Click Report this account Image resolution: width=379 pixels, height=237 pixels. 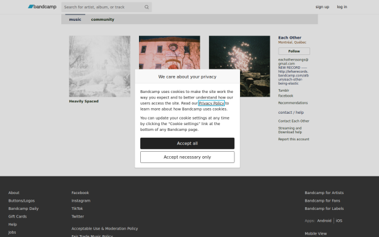coord(294,139)
